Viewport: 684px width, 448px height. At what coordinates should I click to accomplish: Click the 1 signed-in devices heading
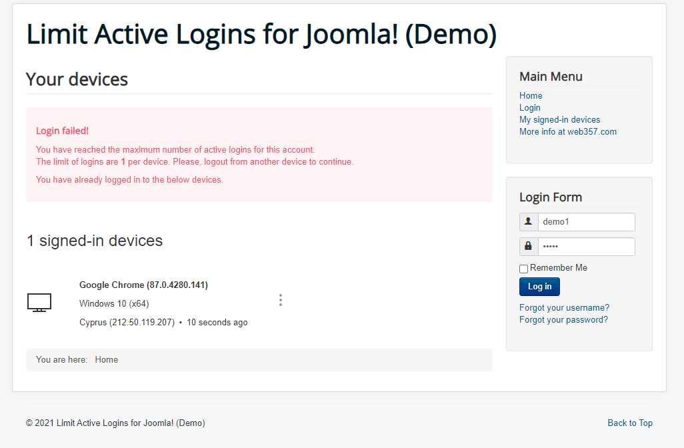click(x=95, y=241)
